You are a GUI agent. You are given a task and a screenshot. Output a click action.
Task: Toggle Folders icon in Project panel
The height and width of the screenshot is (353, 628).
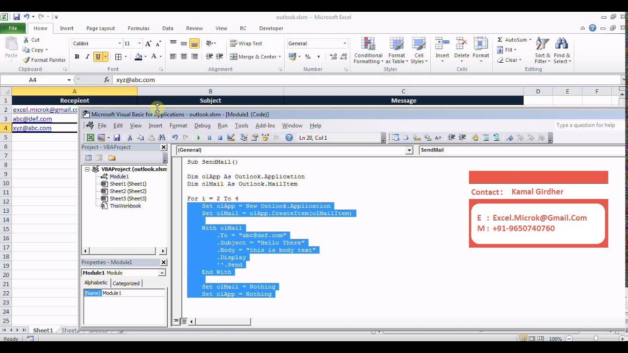point(112,158)
